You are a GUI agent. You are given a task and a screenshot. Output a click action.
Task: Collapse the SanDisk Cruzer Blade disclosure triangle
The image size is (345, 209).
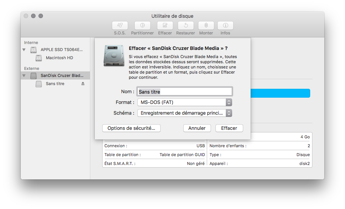coord(24,75)
